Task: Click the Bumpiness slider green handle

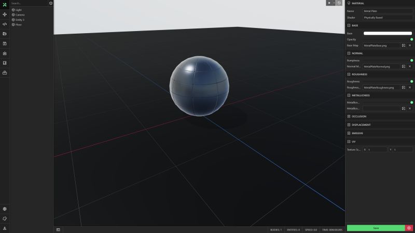Action: [x=411, y=61]
